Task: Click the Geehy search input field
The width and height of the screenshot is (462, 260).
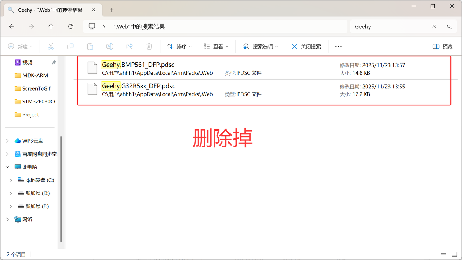Action: (392, 27)
